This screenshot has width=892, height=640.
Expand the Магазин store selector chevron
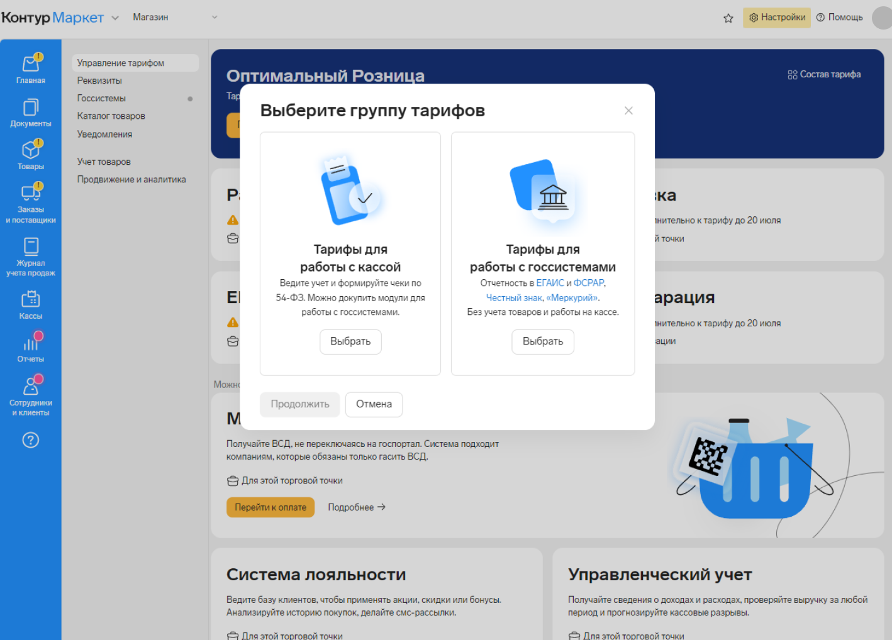[x=215, y=18]
